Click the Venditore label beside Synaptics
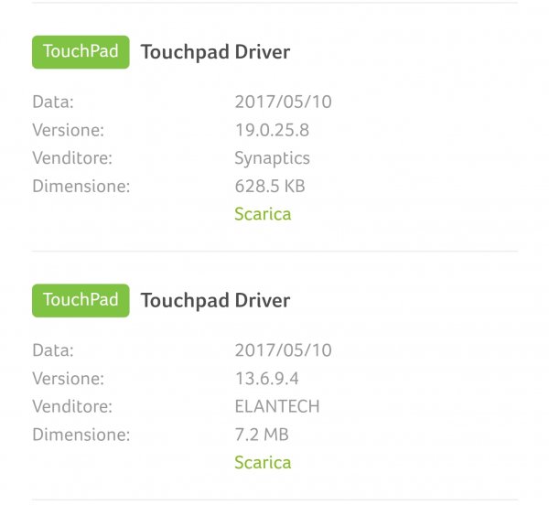 point(72,158)
